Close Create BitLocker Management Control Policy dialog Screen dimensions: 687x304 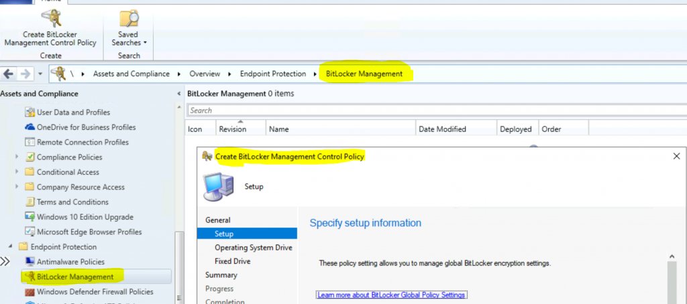676,156
